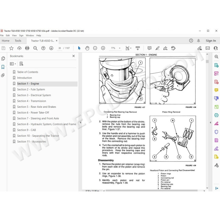220x220 pixels.
Task: Open Comment tool in right pane
Action: [216, 90]
